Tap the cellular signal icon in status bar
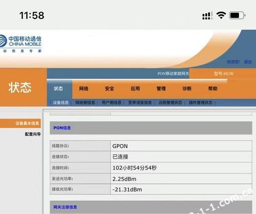 tap(207, 15)
